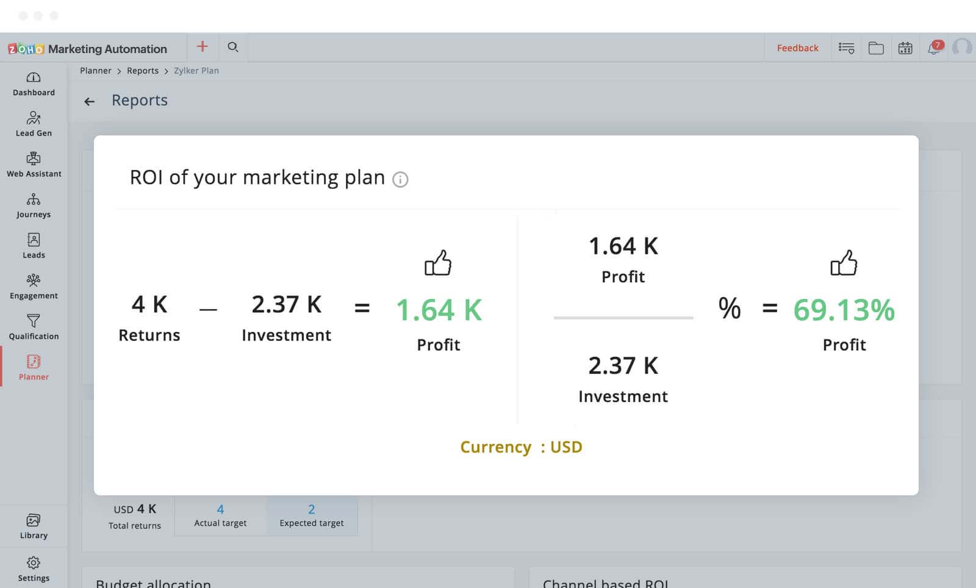Open the Dashboard from the sidebar
The height and width of the screenshot is (588, 976).
click(34, 84)
